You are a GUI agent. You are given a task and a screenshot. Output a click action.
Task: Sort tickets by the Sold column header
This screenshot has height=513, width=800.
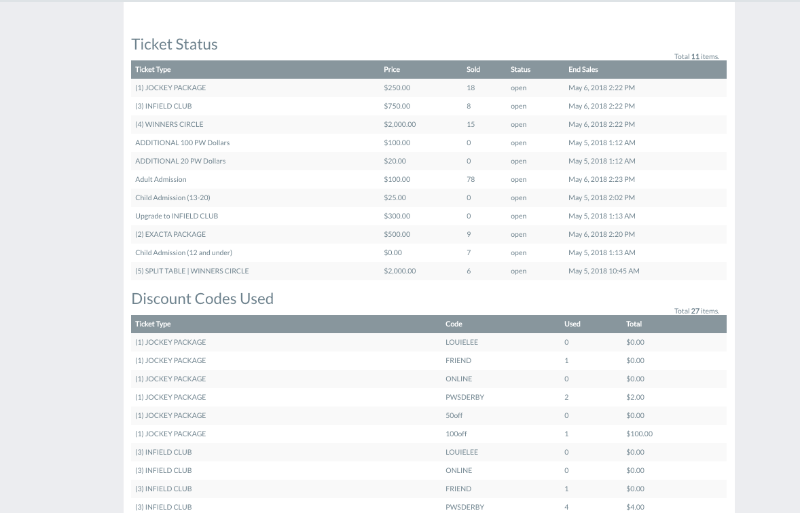pos(473,69)
